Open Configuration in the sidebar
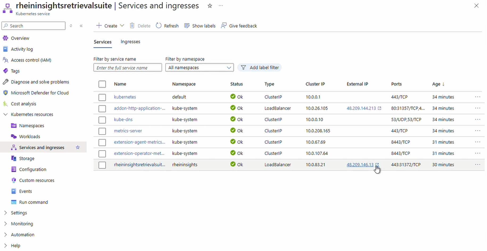The width and height of the screenshot is (487, 251). 32,169
